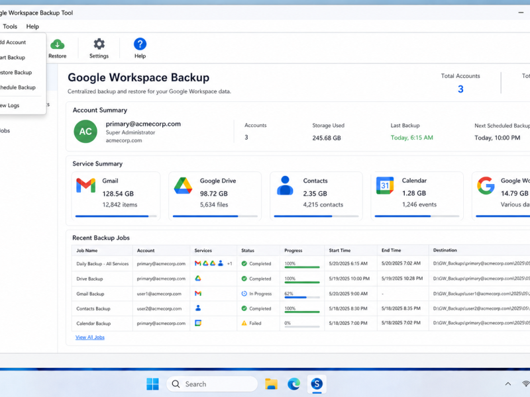Screen dimensions: 530x397
Task: Click Total Accounts count '3' at top
Action: click(460, 89)
